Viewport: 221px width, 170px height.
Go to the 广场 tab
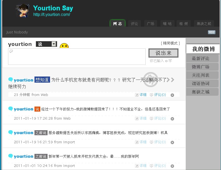pyautogui.click(x=151, y=24)
